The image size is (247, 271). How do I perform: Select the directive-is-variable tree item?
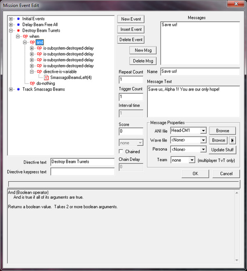60,72
